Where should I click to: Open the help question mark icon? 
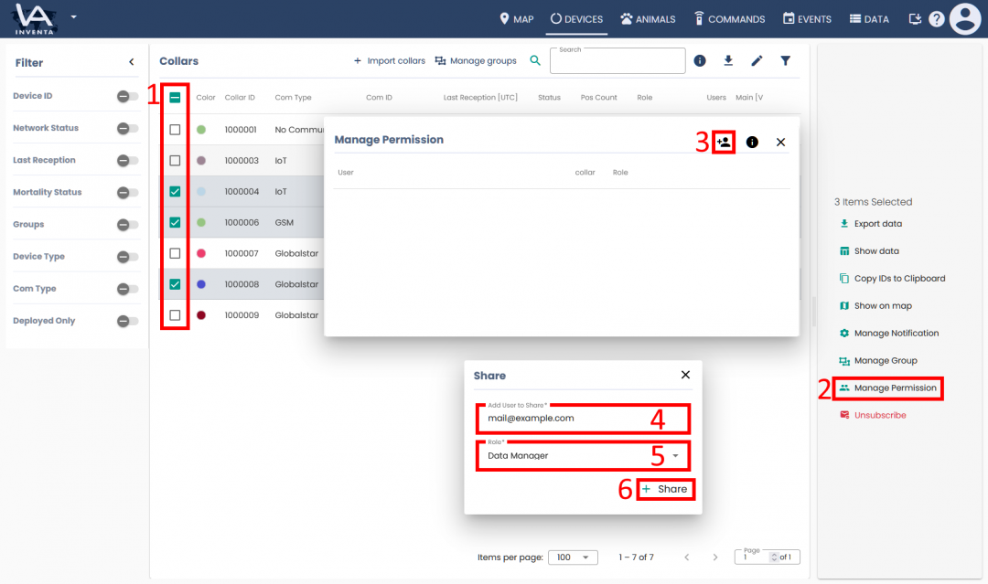coord(936,19)
